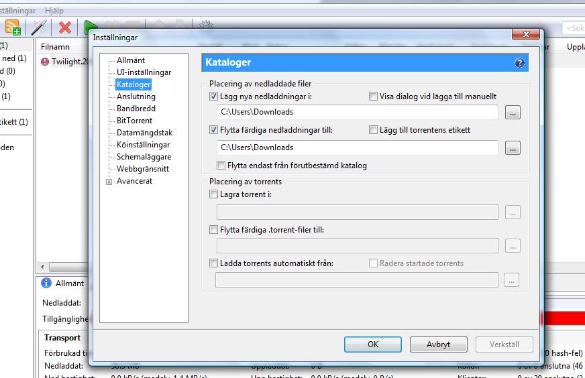This screenshot has width=585, height=378.
Task: Enable Lagra torrent i checkbox
Action: pyautogui.click(x=213, y=194)
